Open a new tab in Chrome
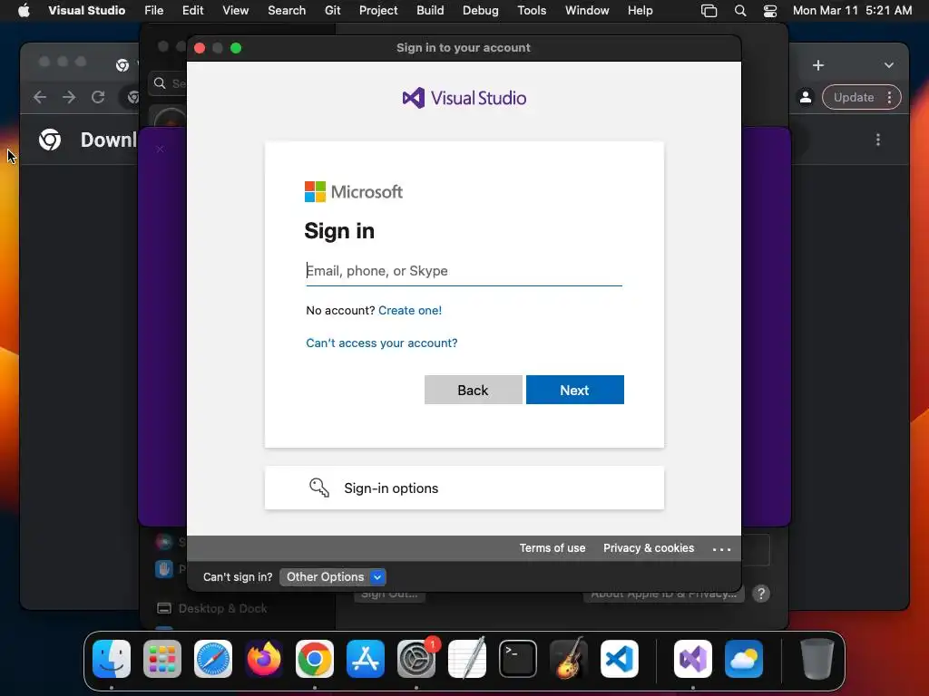The image size is (929, 696). (818, 65)
